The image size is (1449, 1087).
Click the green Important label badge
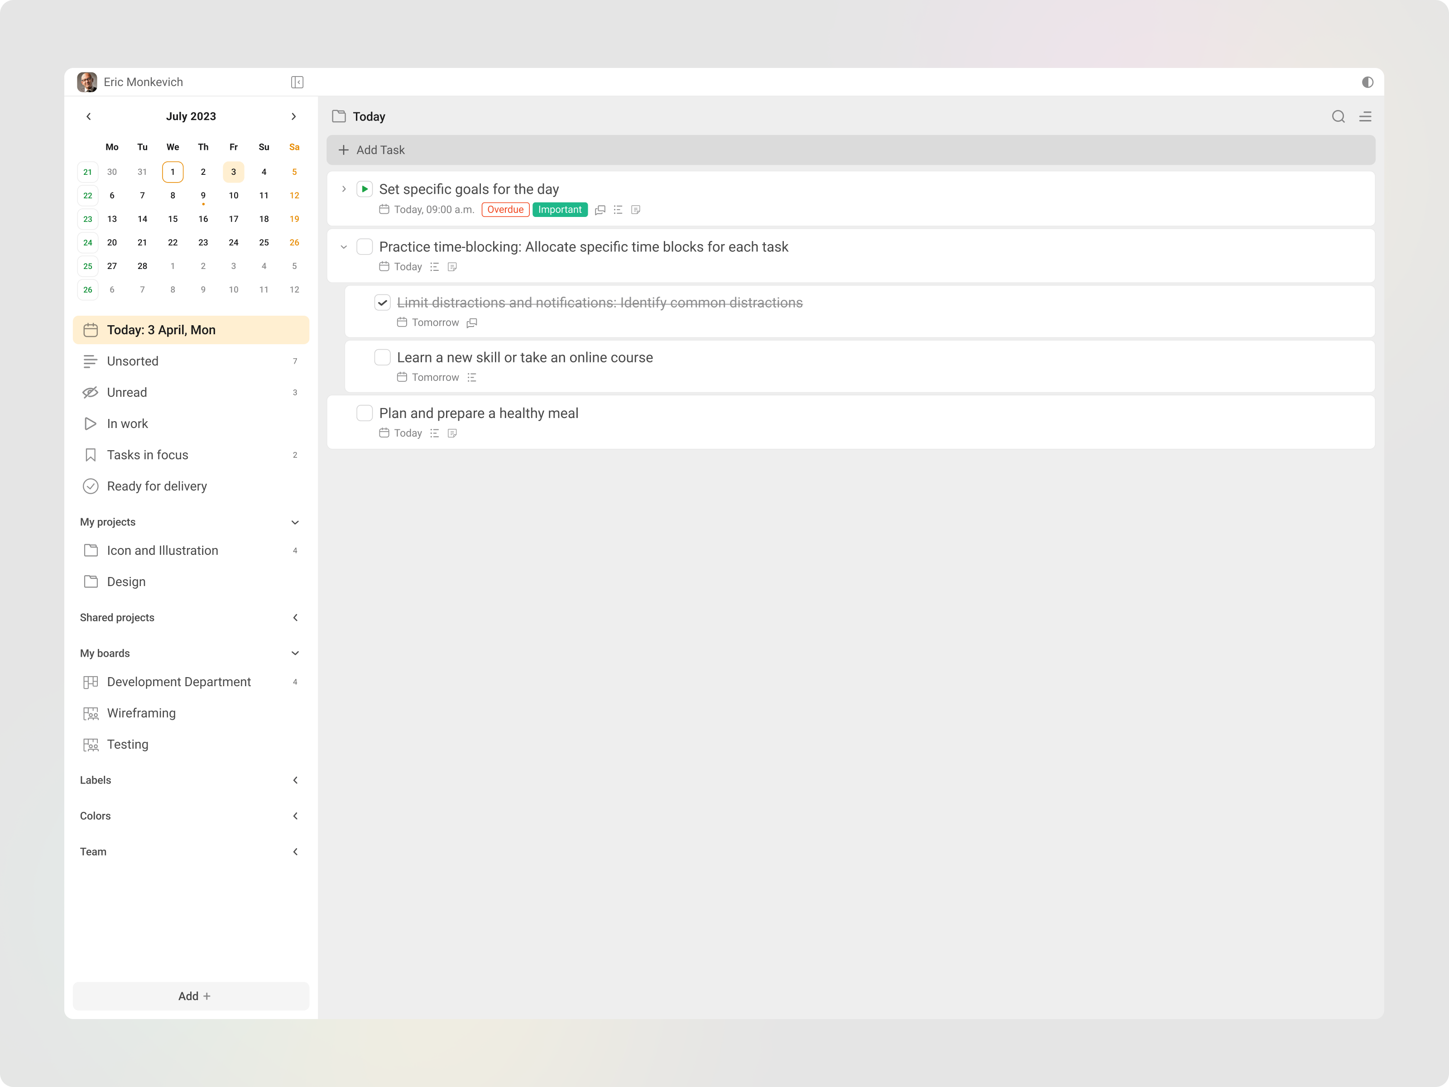(x=559, y=210)
